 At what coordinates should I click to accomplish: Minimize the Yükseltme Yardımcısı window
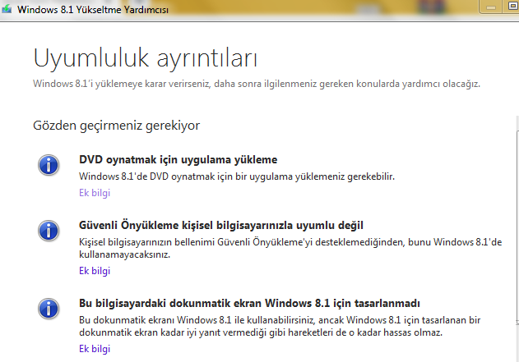(x=490, y=7)
